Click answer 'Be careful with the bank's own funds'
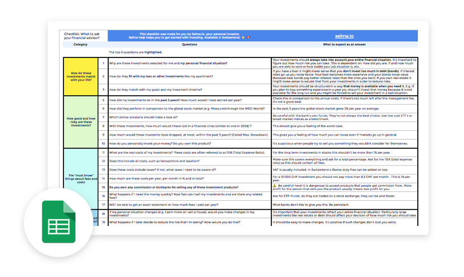 click(x=344, y=117)
